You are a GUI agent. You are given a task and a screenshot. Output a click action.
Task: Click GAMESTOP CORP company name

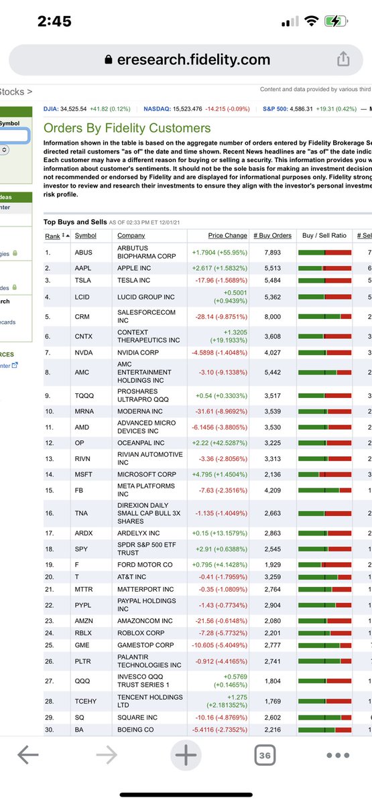coord(145,645)
